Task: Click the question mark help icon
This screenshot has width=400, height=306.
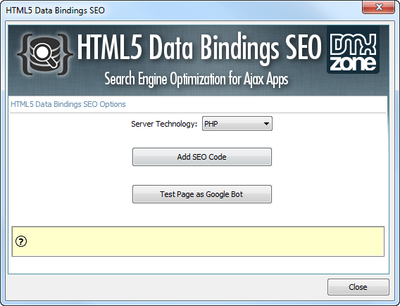Action: [x=21, y=241]
